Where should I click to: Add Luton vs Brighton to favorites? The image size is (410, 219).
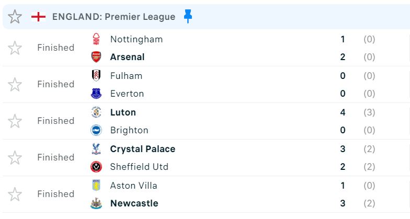click(15, 121)
